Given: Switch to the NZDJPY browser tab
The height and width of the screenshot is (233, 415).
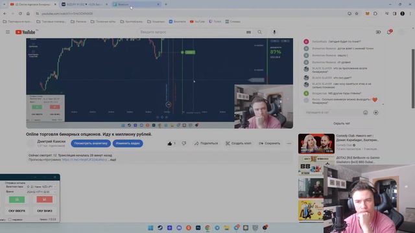Looking at the screenshot, I should (85, 5).
